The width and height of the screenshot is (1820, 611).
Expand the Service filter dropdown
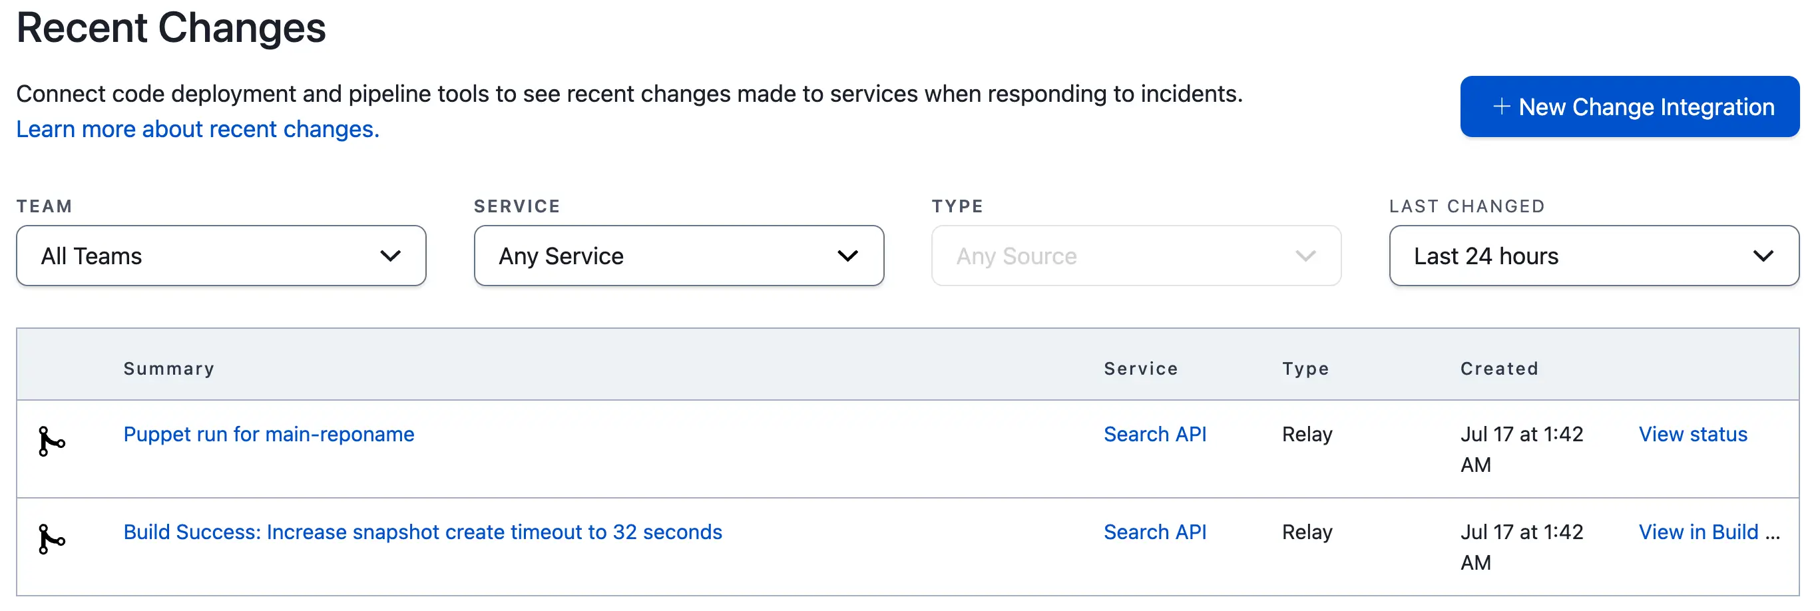(x=678, y=256)
